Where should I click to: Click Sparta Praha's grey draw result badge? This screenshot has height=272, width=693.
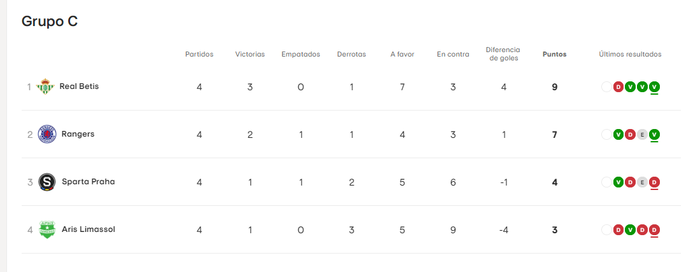pyautogui.click(x=643, y=182)
